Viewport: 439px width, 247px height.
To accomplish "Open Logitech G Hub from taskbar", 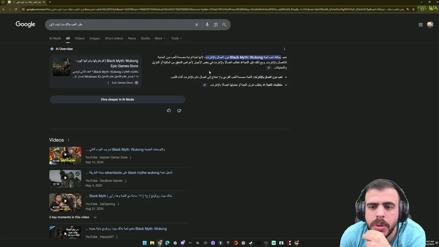I will click(x=198, y=243).
